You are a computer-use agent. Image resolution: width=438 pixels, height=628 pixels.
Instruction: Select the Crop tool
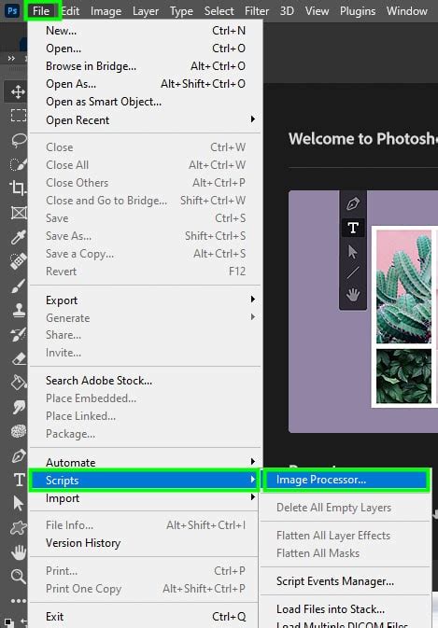tap(18, 188)
